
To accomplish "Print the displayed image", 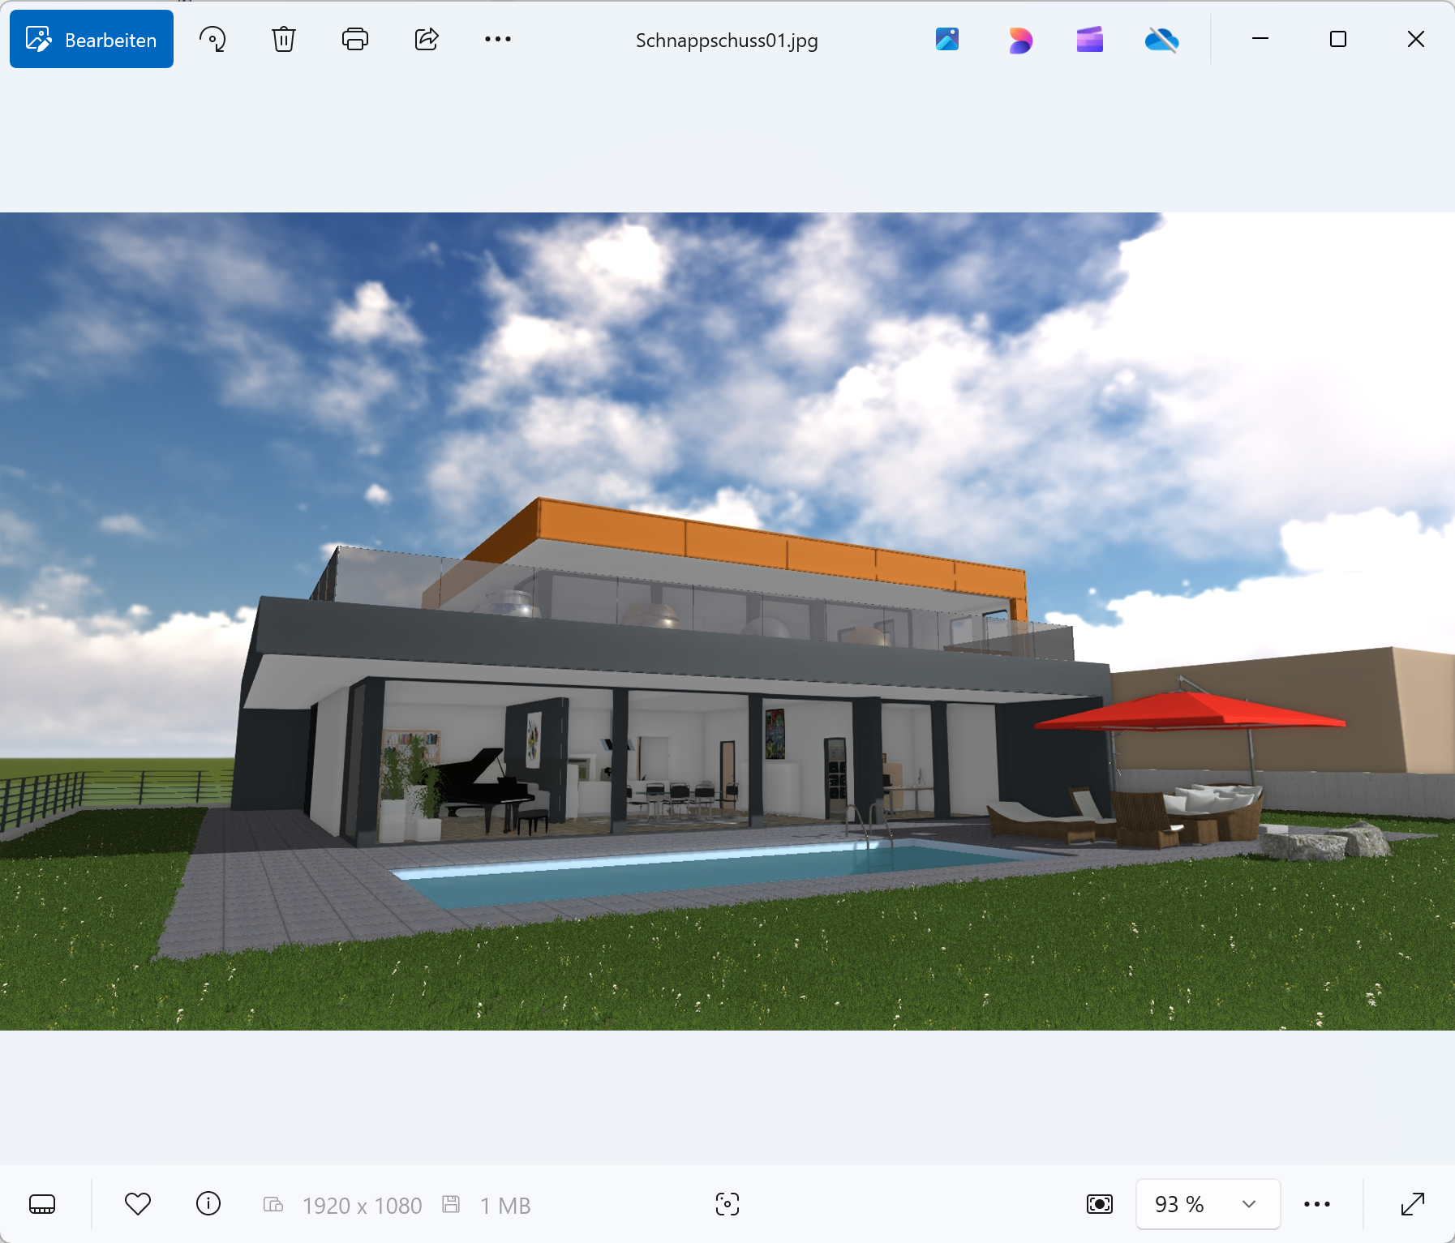I will pyautogui.click(x=354, y=38).
